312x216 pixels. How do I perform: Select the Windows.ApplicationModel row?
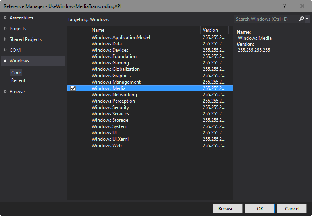tap(150, 37)
